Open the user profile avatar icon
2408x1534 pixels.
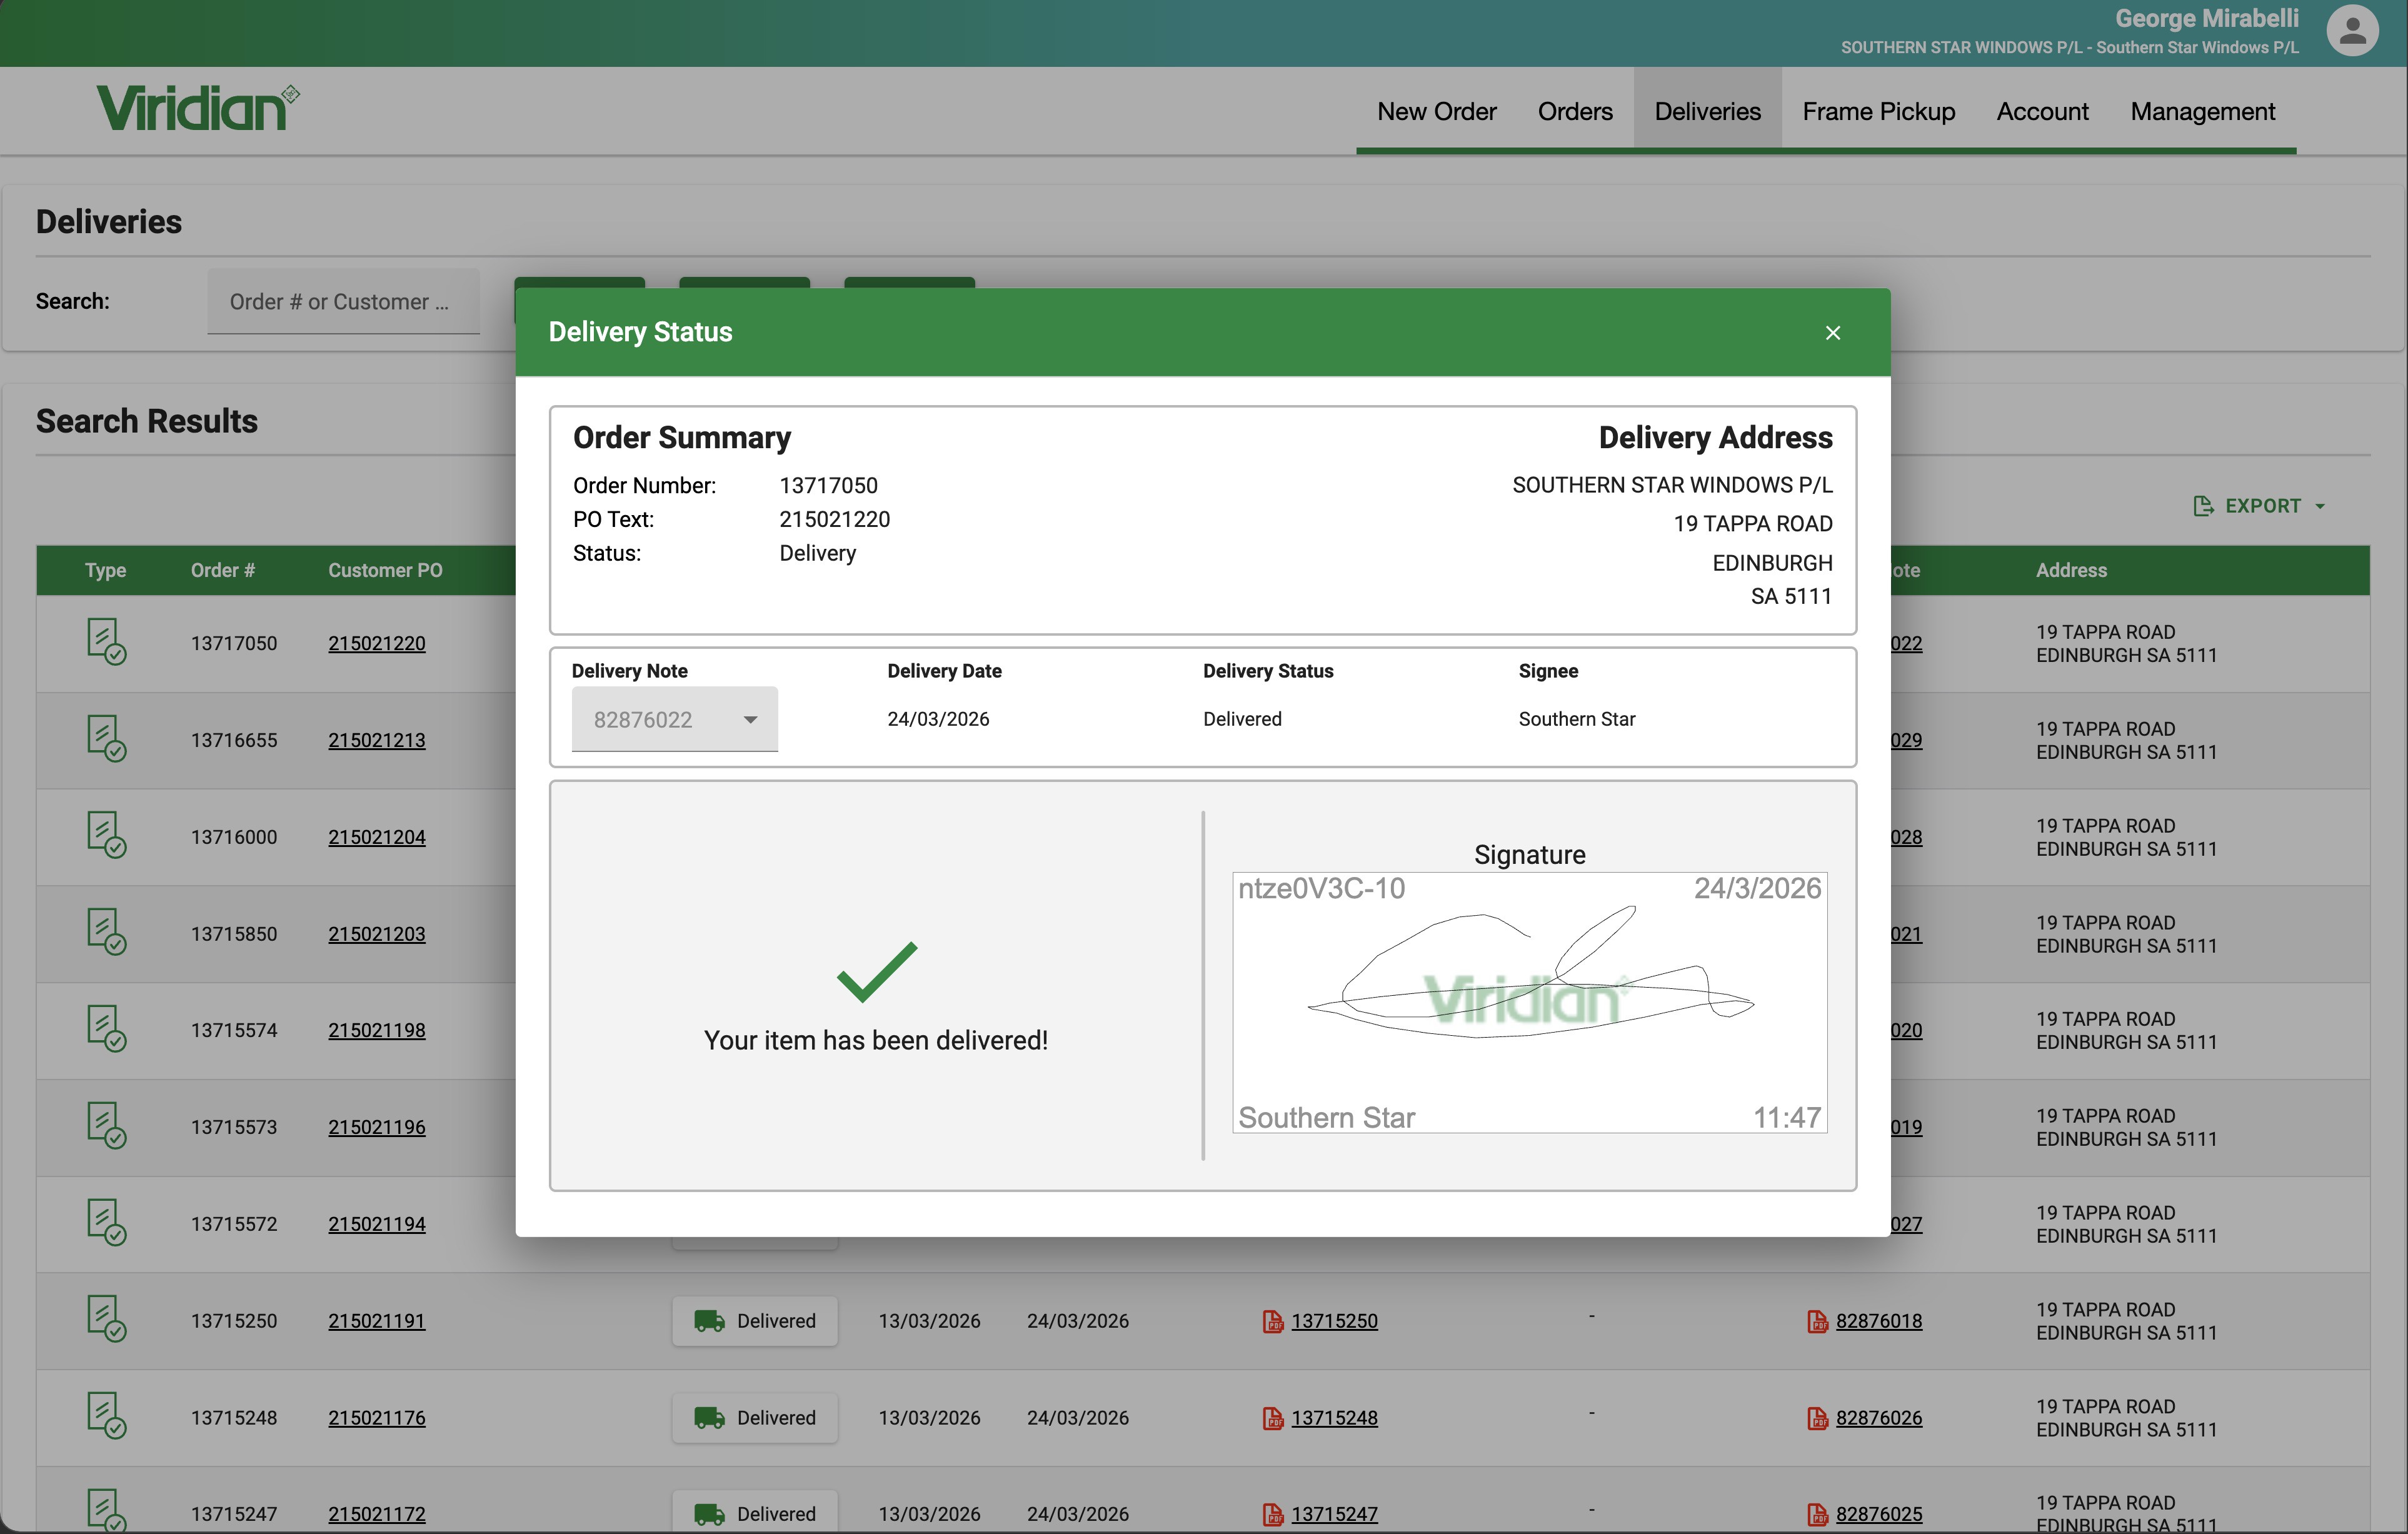2352,31
